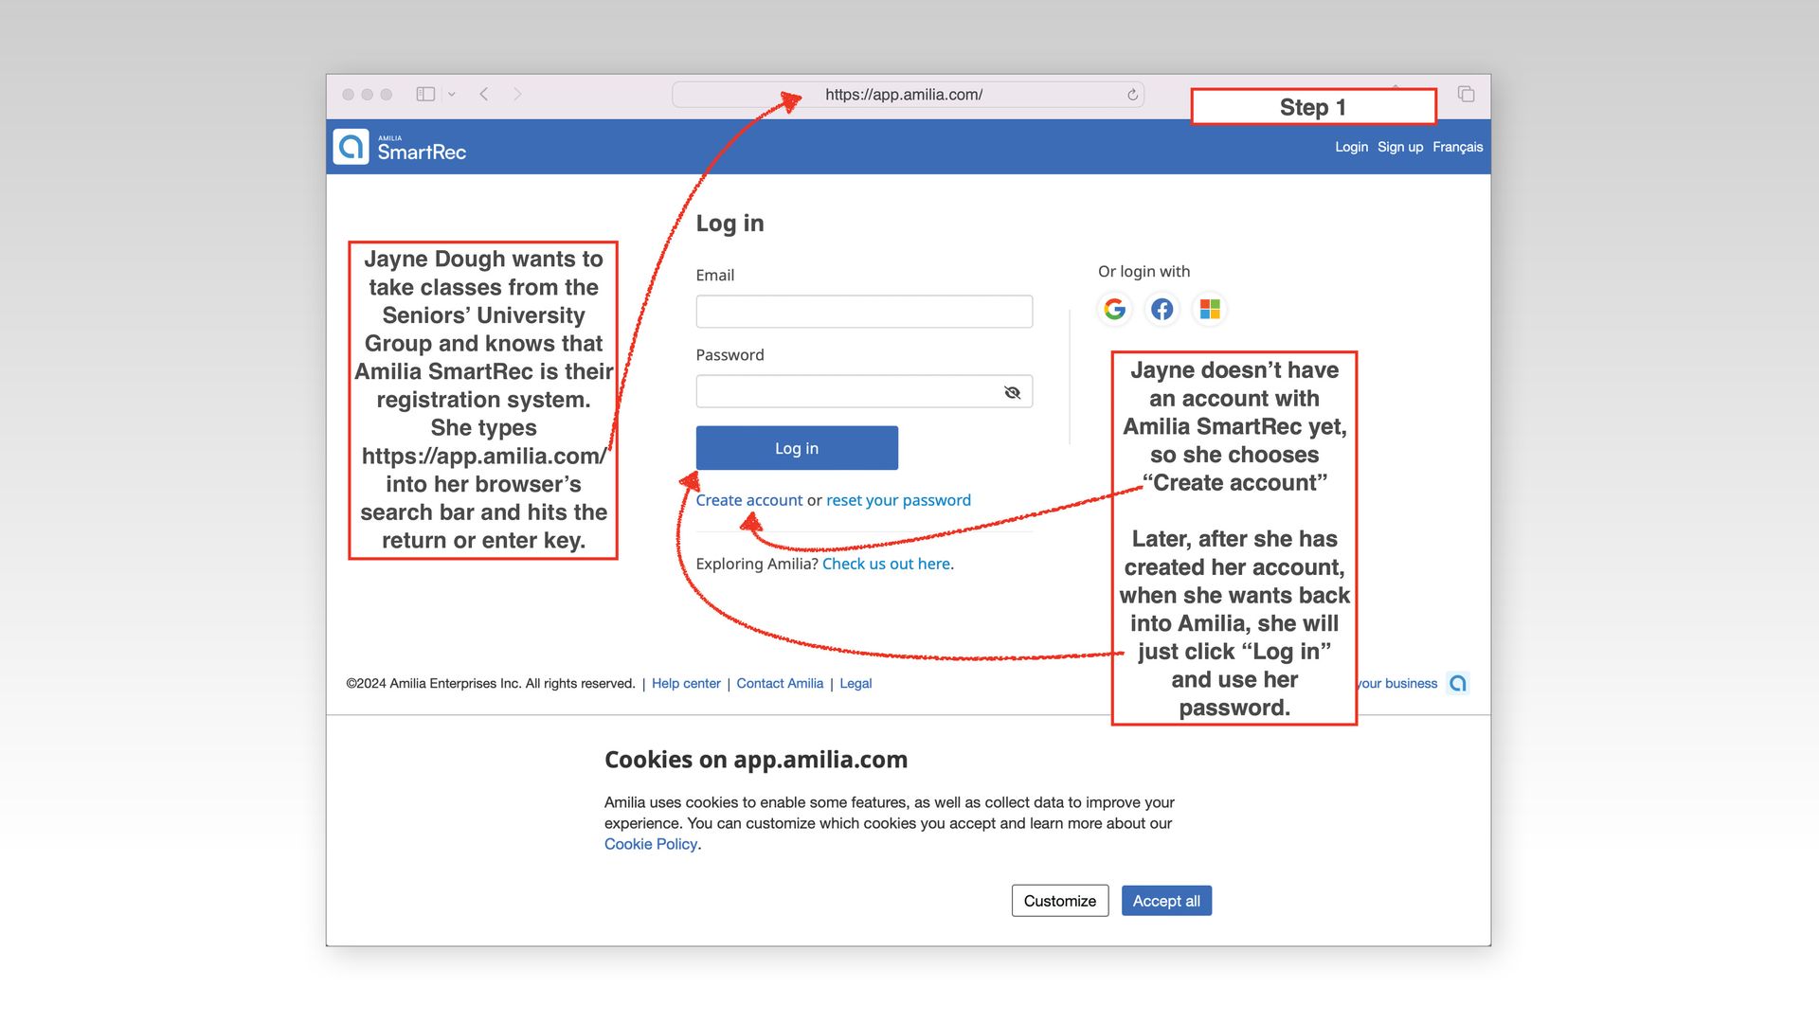Click the Accept all cookies button
Image resolution: width=1819 pixels, height=1023 pixels.
1166,901
